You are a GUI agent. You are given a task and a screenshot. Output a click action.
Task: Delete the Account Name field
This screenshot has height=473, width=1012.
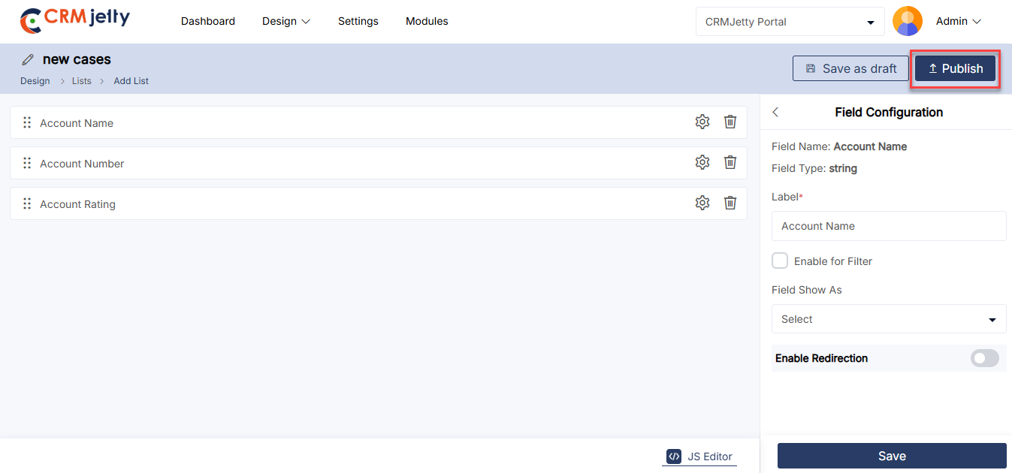point(730,122)
